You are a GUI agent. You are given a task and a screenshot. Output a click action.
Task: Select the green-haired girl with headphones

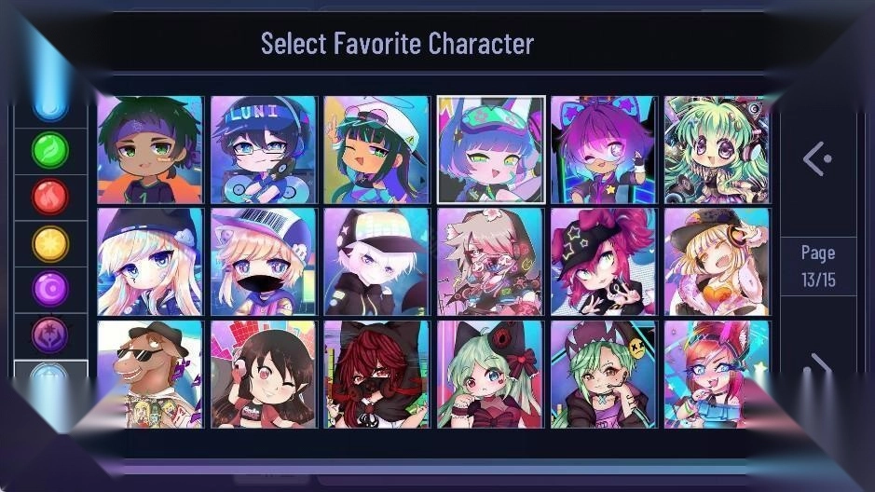click(x=718, y=149)
